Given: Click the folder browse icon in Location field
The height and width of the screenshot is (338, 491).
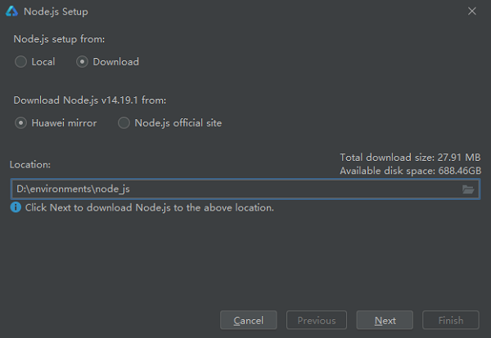Looking at the screenshot, I should pyautogui.click(x=468, y=189).
